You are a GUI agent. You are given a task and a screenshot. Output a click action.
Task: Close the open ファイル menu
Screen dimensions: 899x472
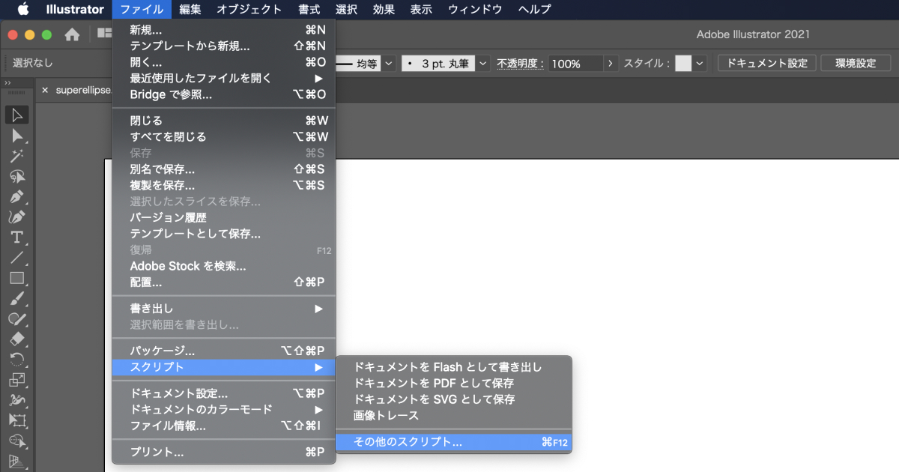142,10
